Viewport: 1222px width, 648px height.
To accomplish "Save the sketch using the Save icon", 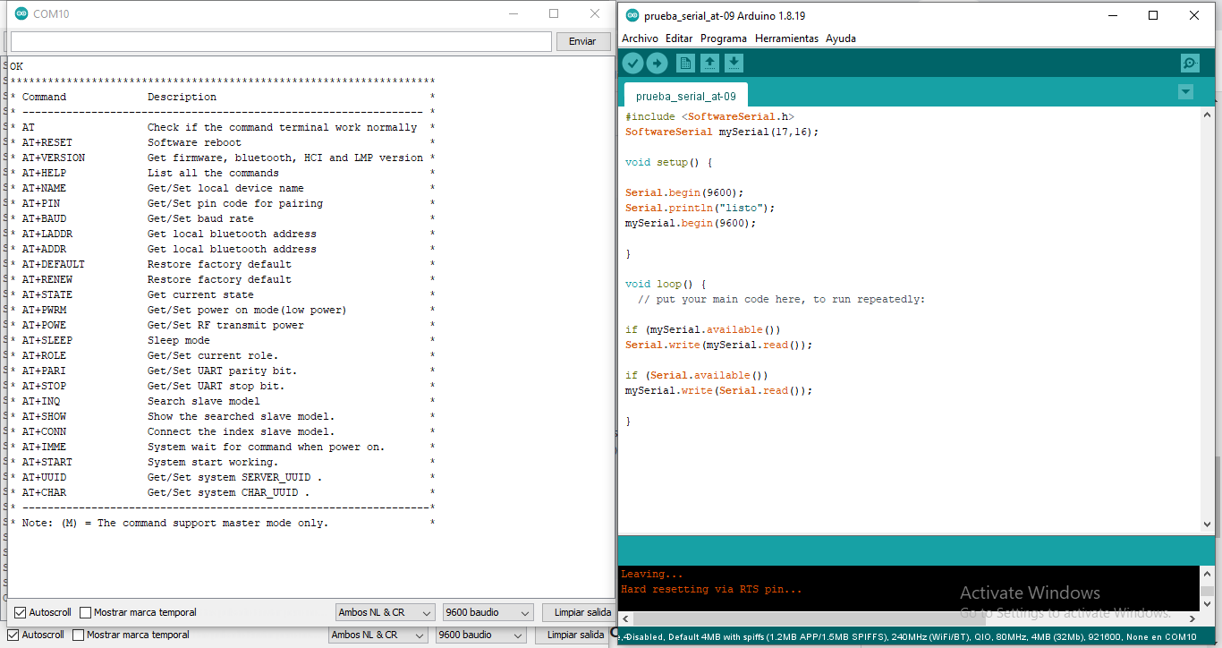I will tap(734, 63).
